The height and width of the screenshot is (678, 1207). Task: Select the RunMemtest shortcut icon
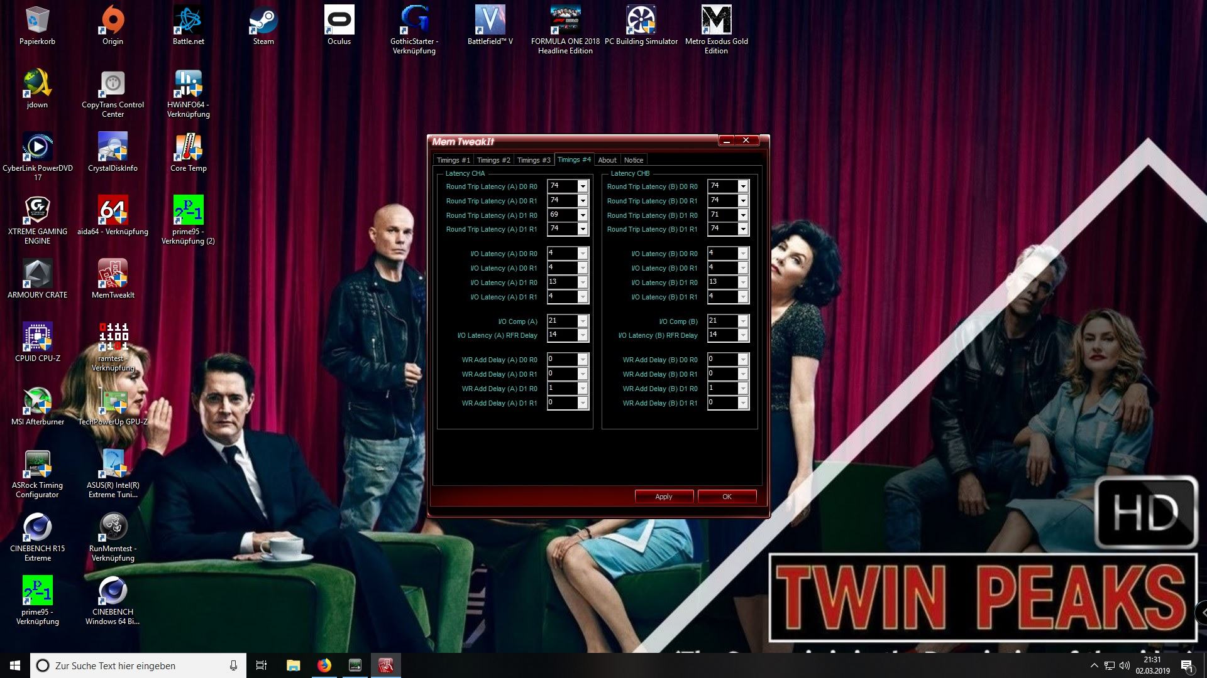[113, 537]
